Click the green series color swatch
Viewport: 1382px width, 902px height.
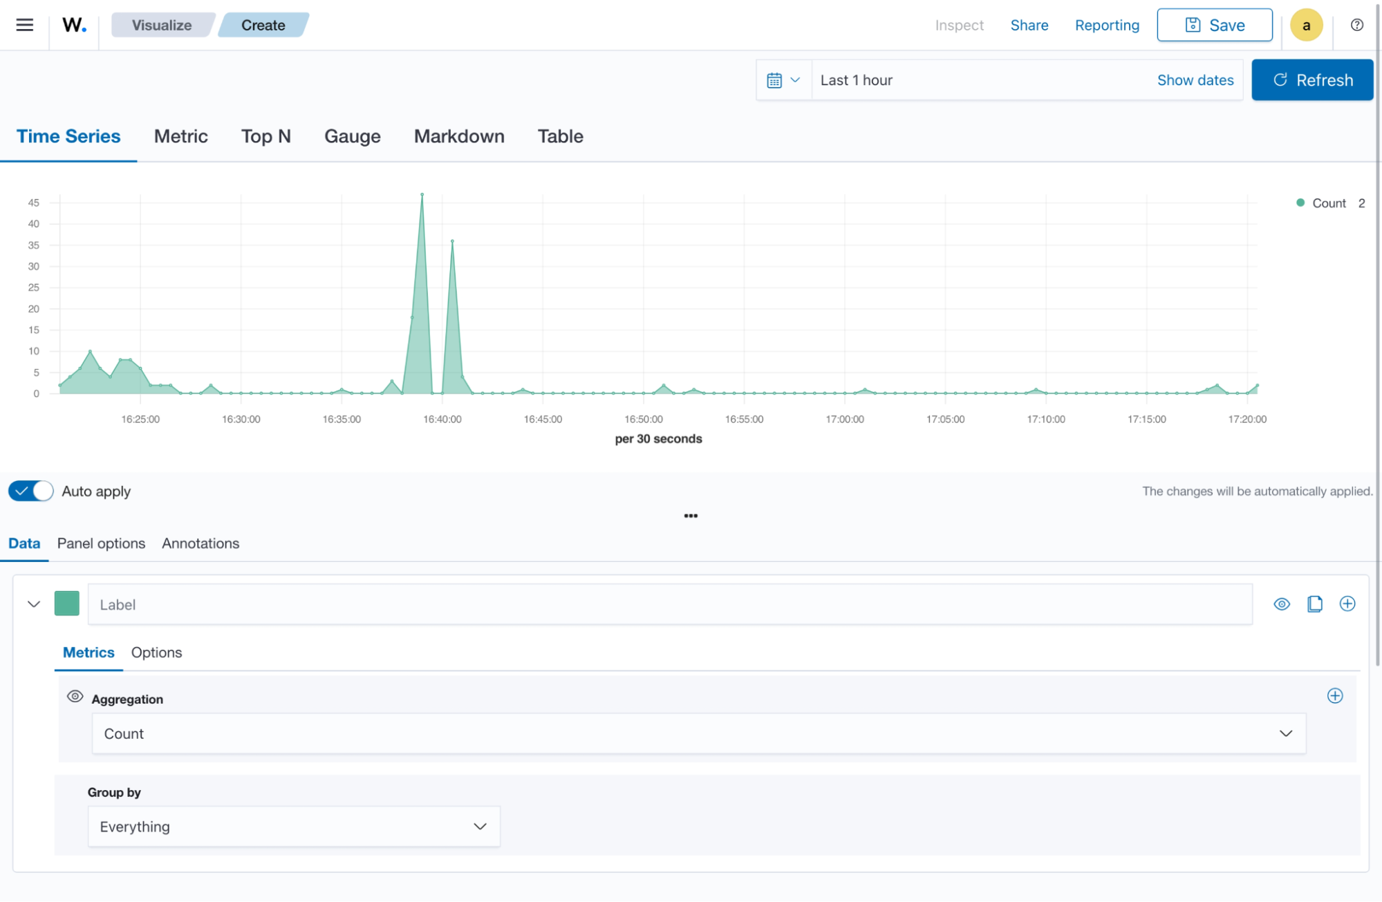pyautogui.click(x=67, y=603)
